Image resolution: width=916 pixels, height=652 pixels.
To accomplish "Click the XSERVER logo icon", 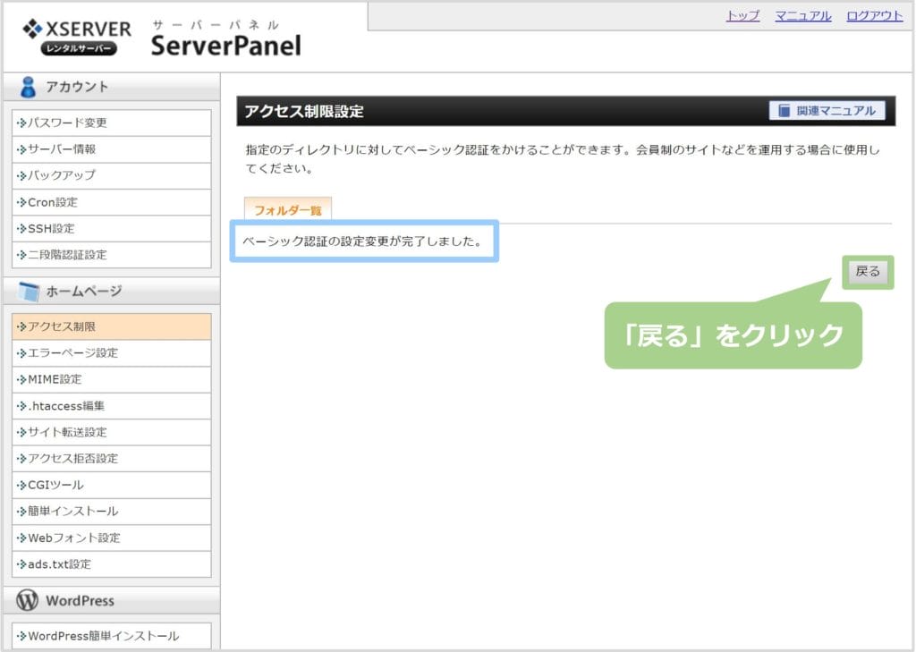I will (31, 29).
